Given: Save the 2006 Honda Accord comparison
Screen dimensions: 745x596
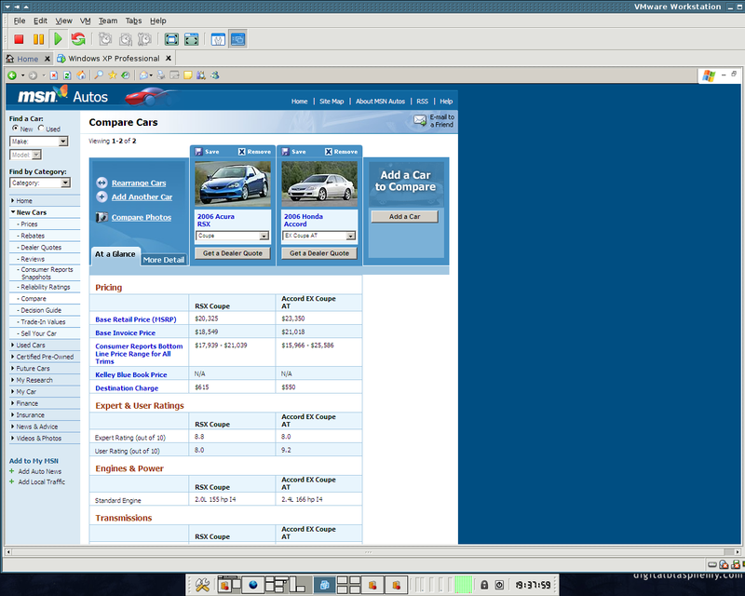Looking at the screenshot, I should coord(293,152).
